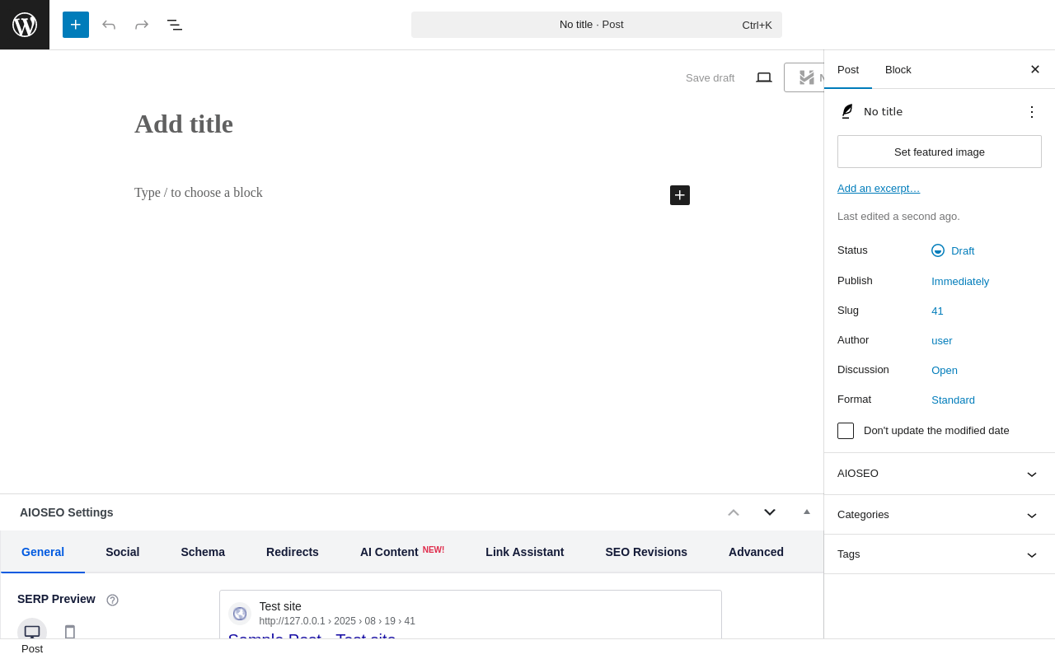Image resolution: width=1055 pixels, height=659 pixels.
Task: Click Set featured image button
Action: [940, 152]
